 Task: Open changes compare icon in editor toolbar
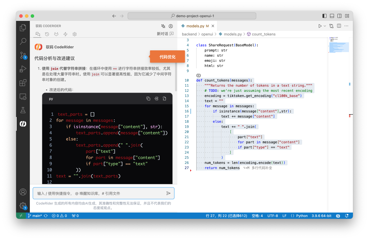coord(331,26)
